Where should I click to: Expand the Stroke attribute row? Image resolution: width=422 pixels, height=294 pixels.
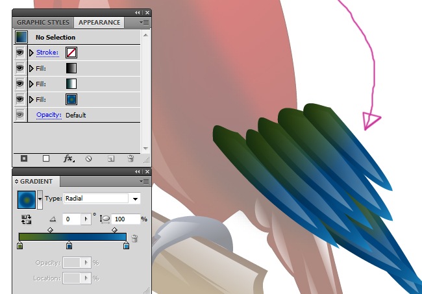(x=31, y=53)
